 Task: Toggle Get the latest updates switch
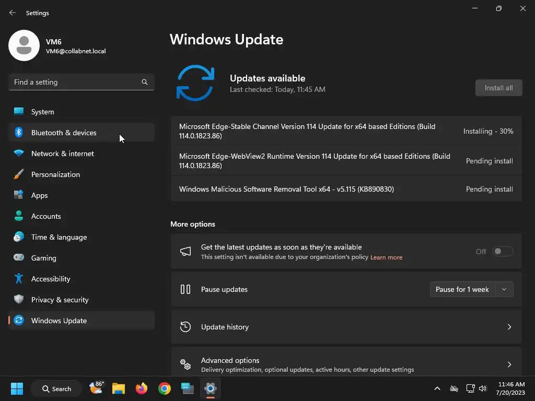(503, 251)
